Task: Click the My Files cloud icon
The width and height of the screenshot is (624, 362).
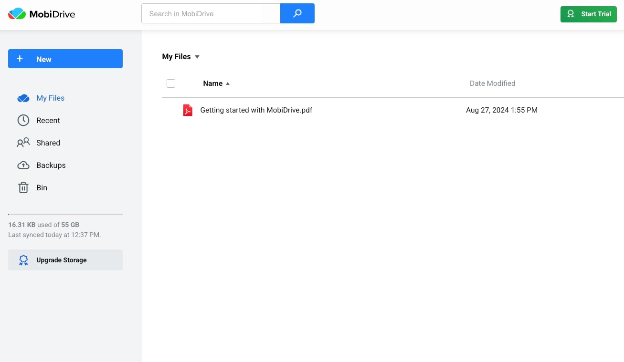Action: tap(23, 98)
